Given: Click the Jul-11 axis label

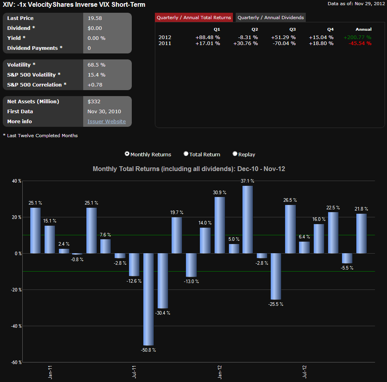Looking at the screenshot, I should [135, 372].
